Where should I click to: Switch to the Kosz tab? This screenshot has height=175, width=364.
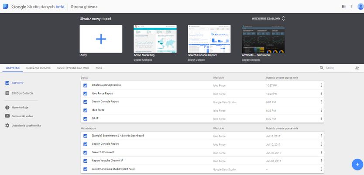click(x=99, y=68)
